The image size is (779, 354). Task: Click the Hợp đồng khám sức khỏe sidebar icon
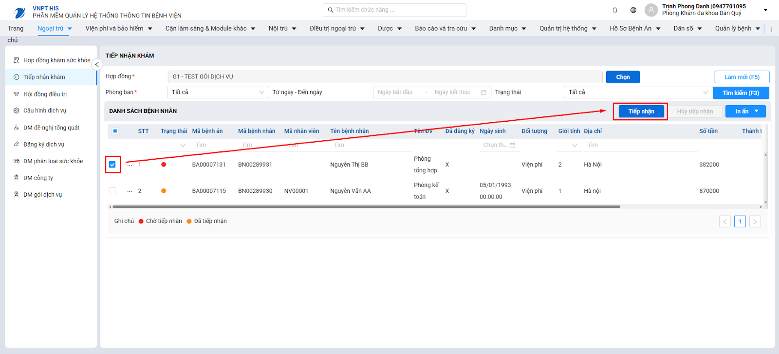[16, 60]
